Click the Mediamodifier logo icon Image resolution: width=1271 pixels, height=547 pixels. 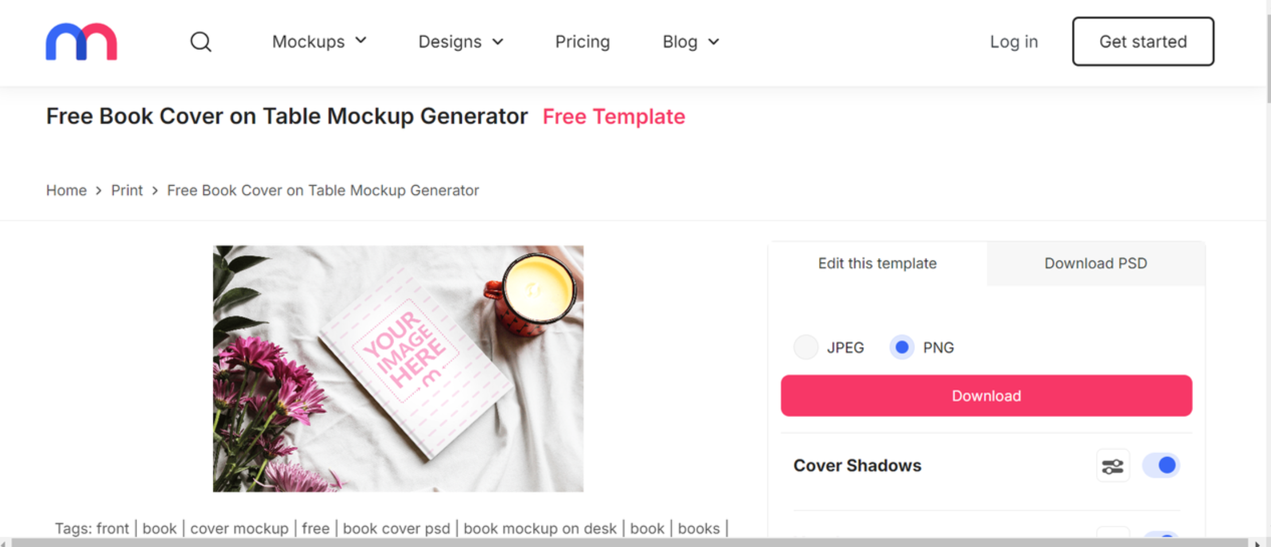click(x=81, y=42)
